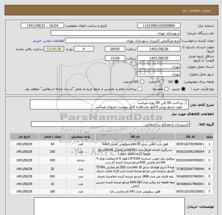Screen dimensions: 222x215
Task: Click the نام کالا column header
Action: point(135,137)
